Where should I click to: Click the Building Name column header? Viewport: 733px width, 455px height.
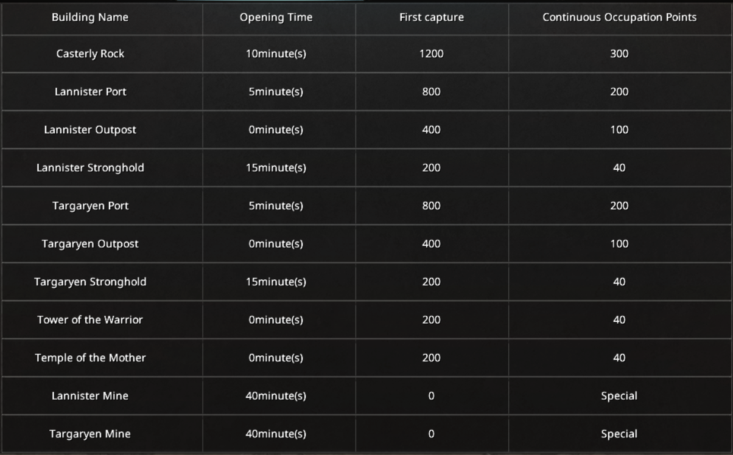click(90, 17)
